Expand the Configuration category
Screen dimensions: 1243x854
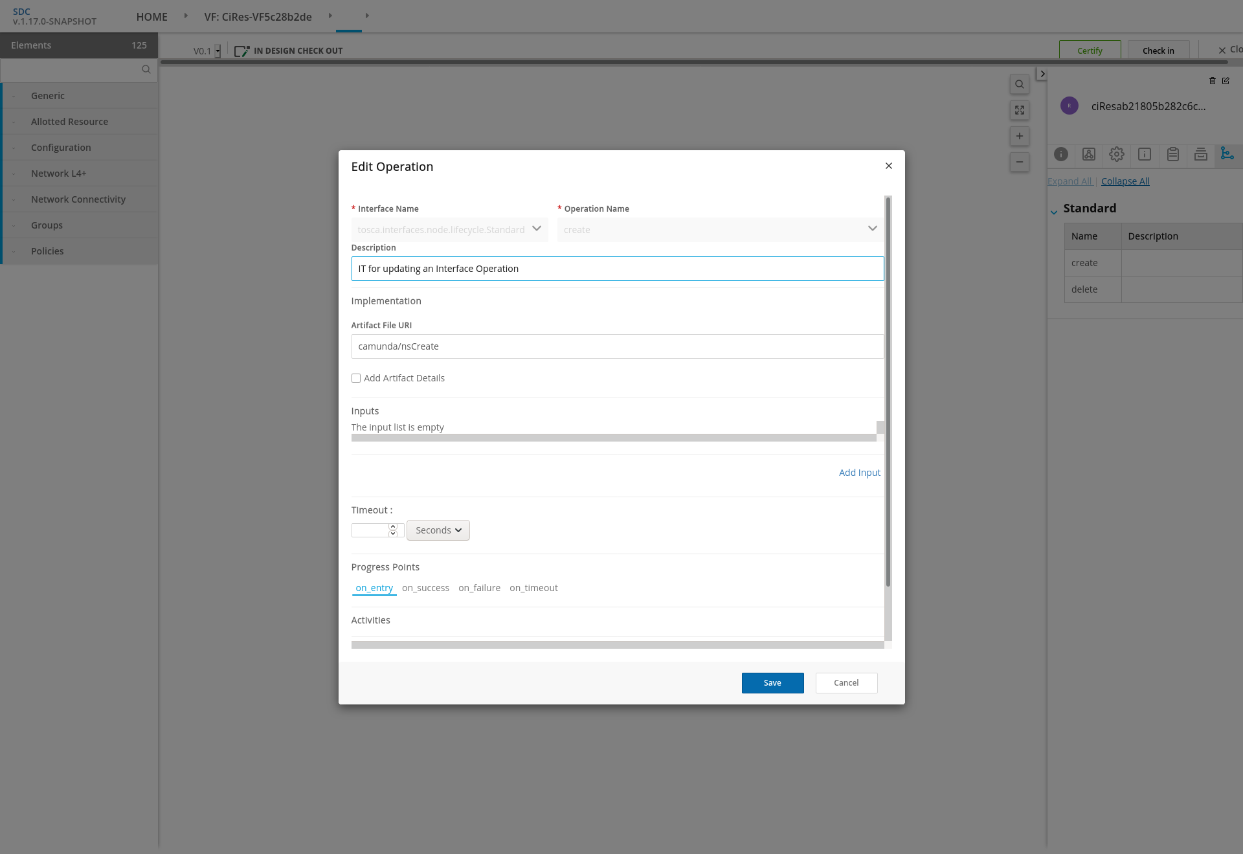pos(79,148)
